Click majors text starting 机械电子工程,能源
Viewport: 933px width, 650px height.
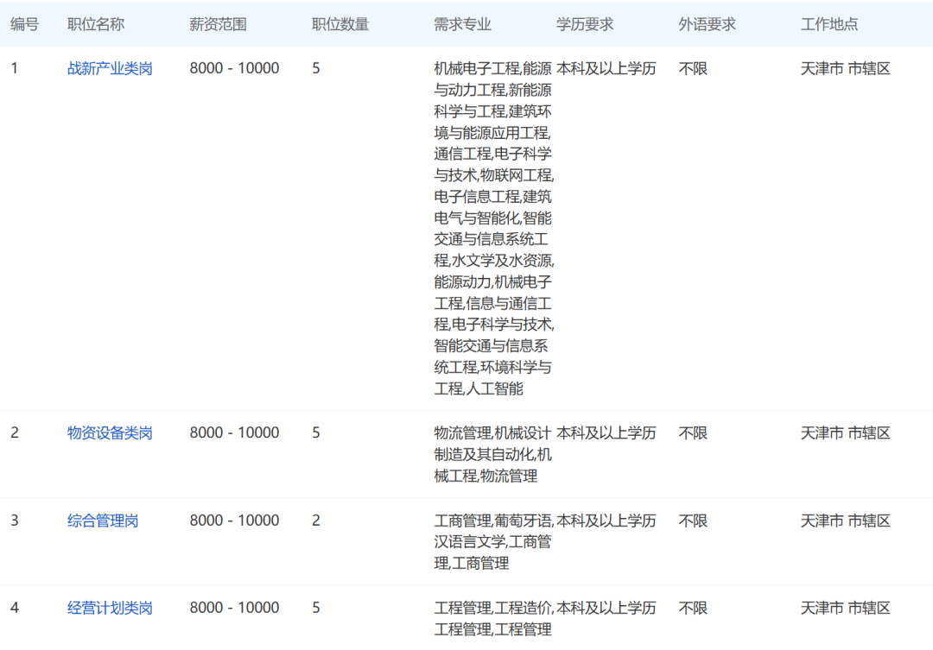click(494, 229)
